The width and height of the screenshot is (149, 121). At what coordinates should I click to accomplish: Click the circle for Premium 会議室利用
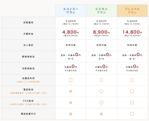click(132, 80)
